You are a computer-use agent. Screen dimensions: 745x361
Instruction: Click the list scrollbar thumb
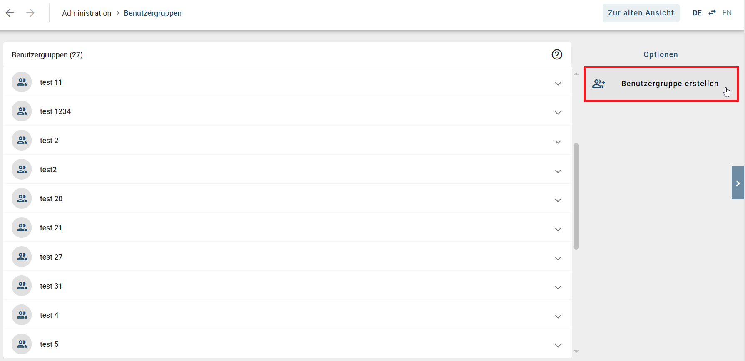click(576, 195)
